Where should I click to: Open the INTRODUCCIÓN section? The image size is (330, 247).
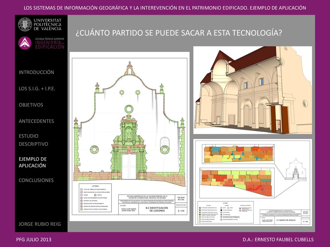click(x=36, y=72)
